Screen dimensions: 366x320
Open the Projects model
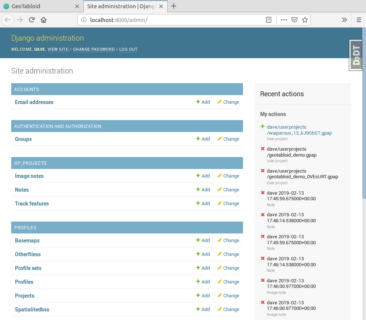pyautogui.click(x=25, y=295)
